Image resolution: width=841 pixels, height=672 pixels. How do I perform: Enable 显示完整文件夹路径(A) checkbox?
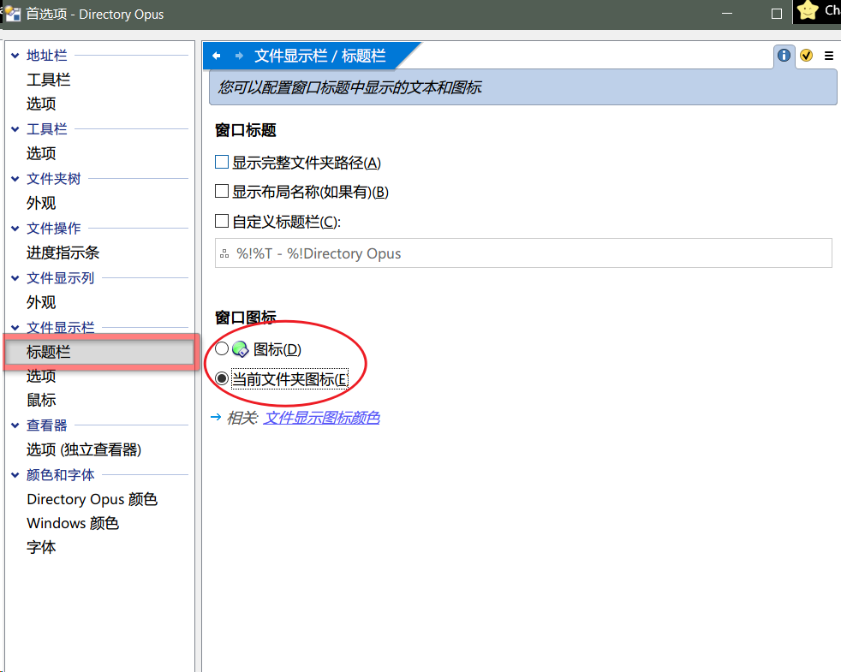[x=222, y=162]
